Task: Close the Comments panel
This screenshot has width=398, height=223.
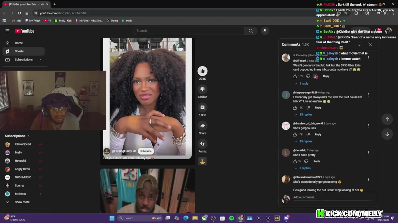Action: click(x=370, y=44)
